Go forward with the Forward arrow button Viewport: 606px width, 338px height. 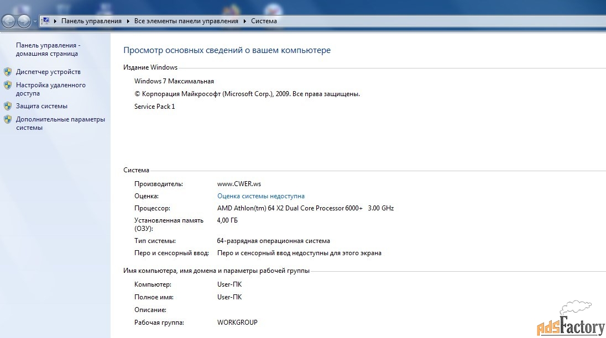24,21
